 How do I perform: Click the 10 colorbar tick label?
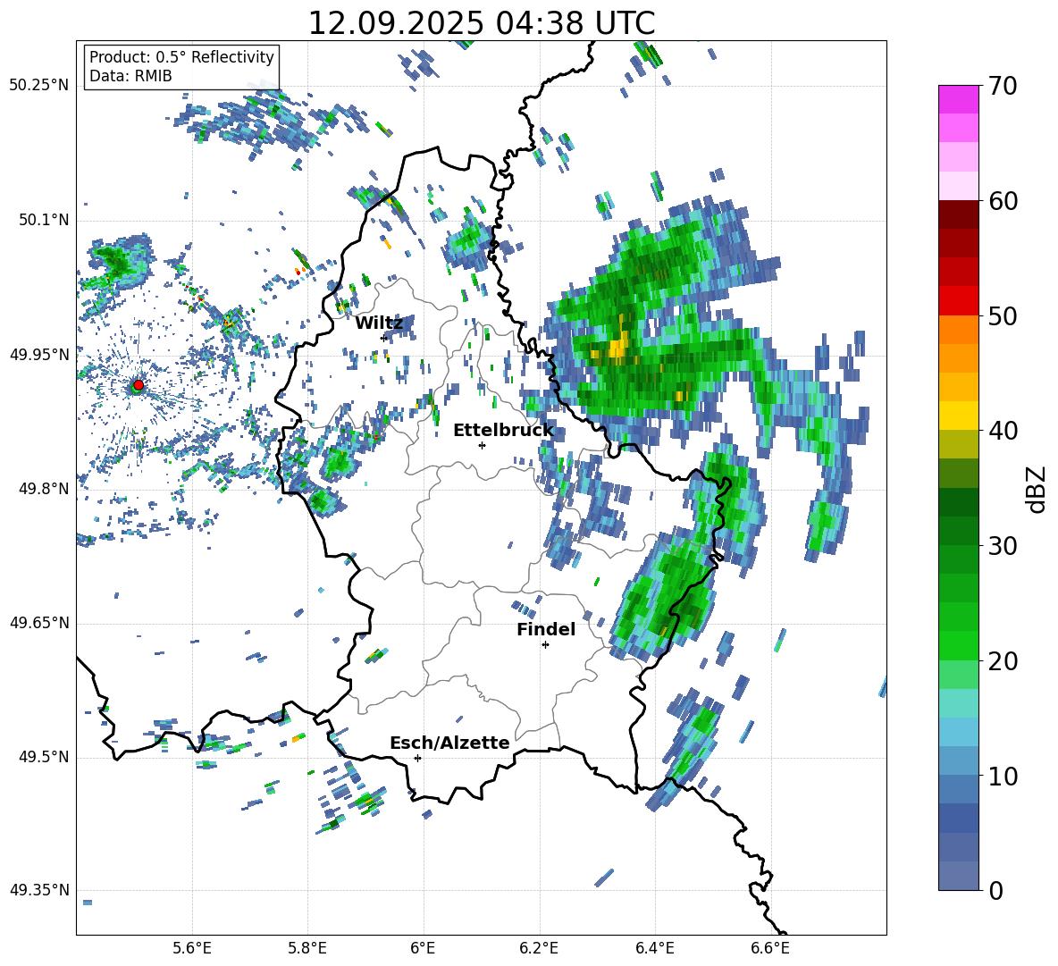coord(1002,776)
